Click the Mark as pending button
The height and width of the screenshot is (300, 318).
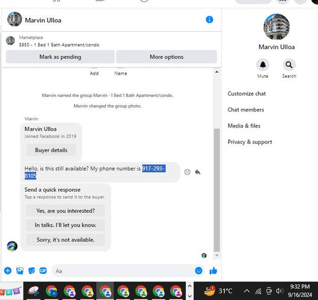click(60, 57)
